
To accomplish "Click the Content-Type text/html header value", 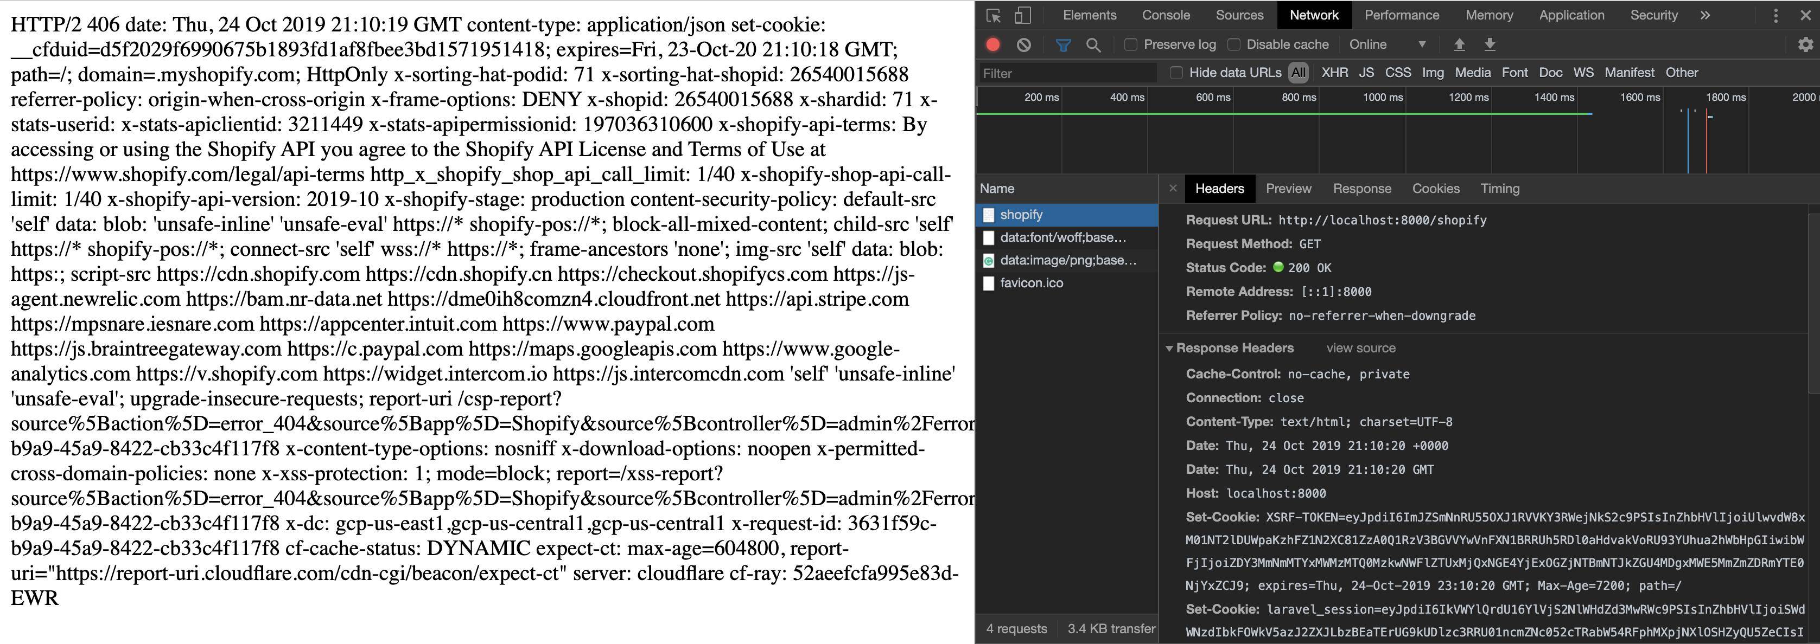I will click(1366, 422).
